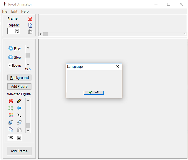The height and width of the screenshot is (160, 188).
Task: Click the Pivot Animator stickman title icon
Action: pyautogui.click(x=5, y=4)
